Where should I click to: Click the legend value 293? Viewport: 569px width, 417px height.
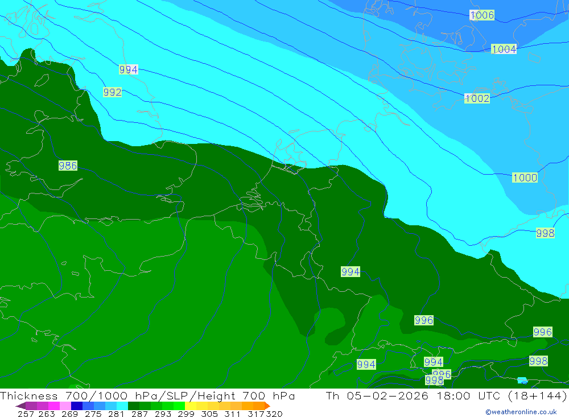click(163, 414)
